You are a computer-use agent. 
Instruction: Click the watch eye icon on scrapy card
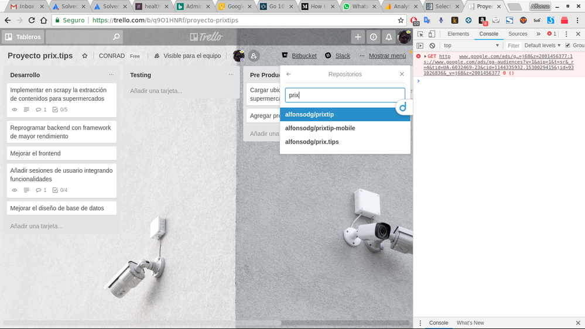15,109
